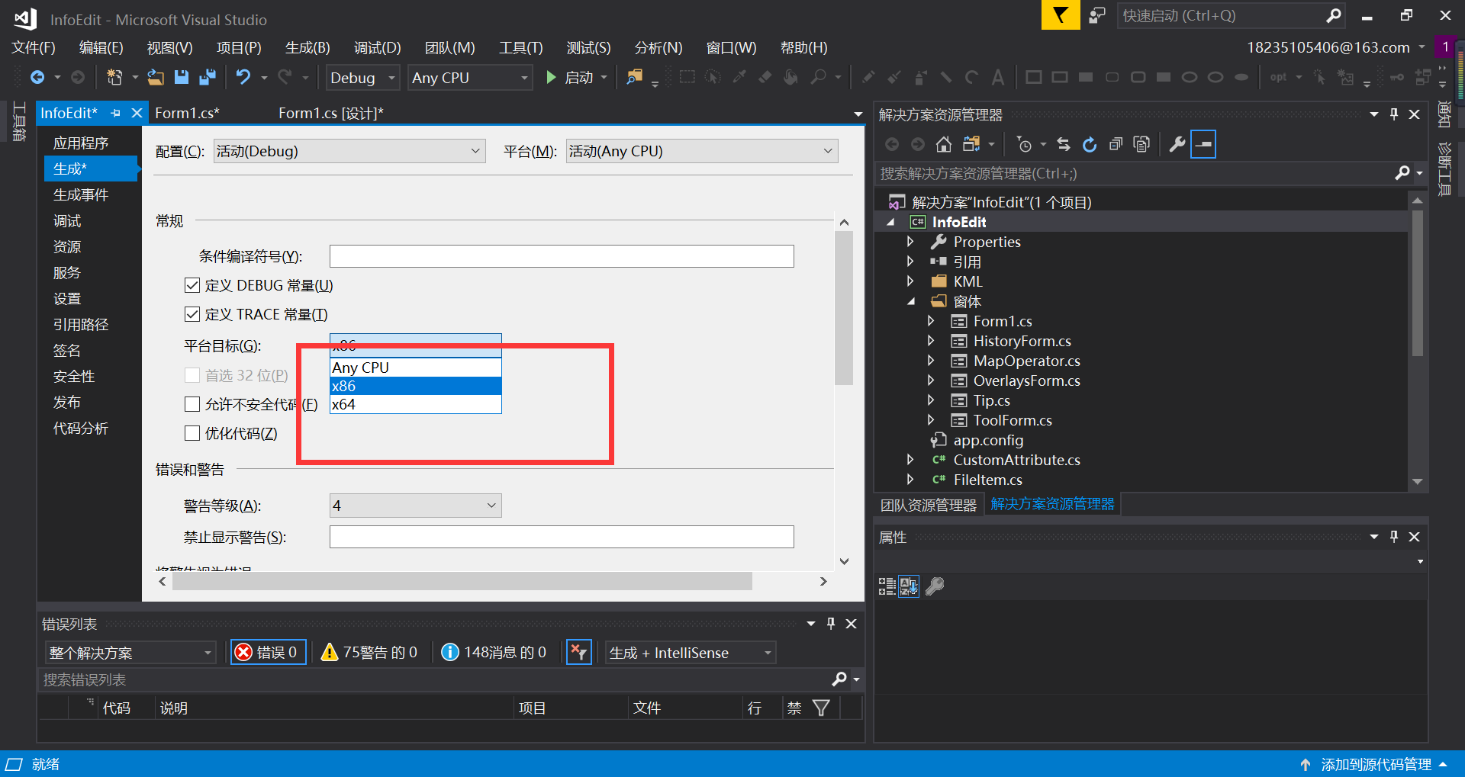Image resolution: width=1465 pixels, height=777 pixels.
Task: Toggle the Errors 0 filter button
Action: (269, 652)
